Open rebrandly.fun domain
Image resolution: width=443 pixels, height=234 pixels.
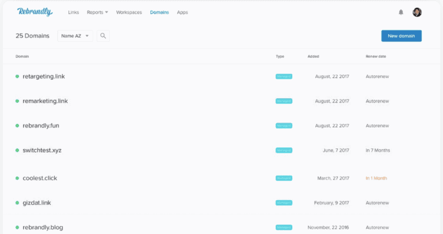41,126
